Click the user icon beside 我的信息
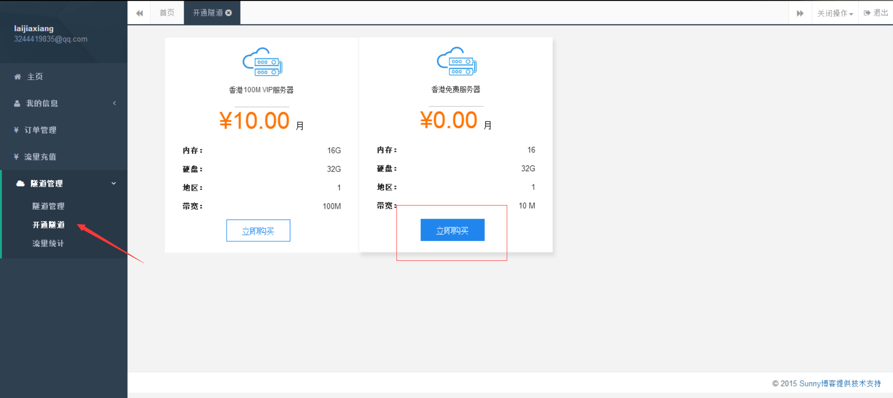893x398 pixels. point(17,103)
